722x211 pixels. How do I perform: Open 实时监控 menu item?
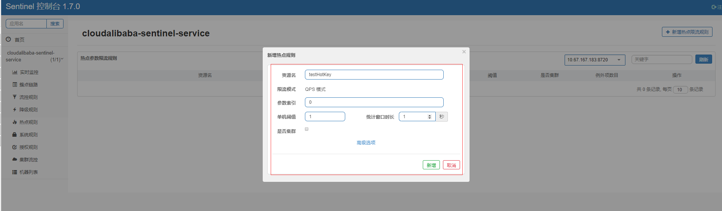coord(29,72)
